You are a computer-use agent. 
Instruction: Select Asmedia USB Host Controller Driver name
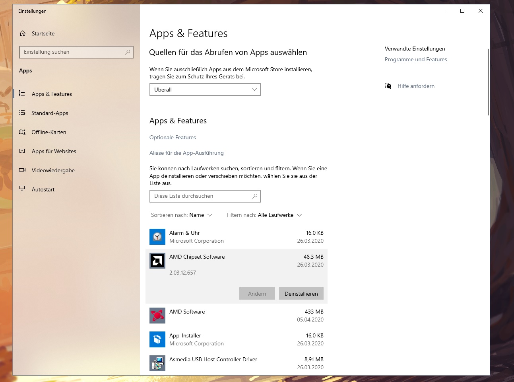[213, 359]
